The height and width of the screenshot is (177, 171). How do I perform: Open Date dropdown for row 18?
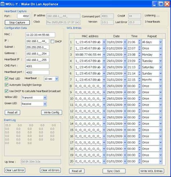pos(125,149)
